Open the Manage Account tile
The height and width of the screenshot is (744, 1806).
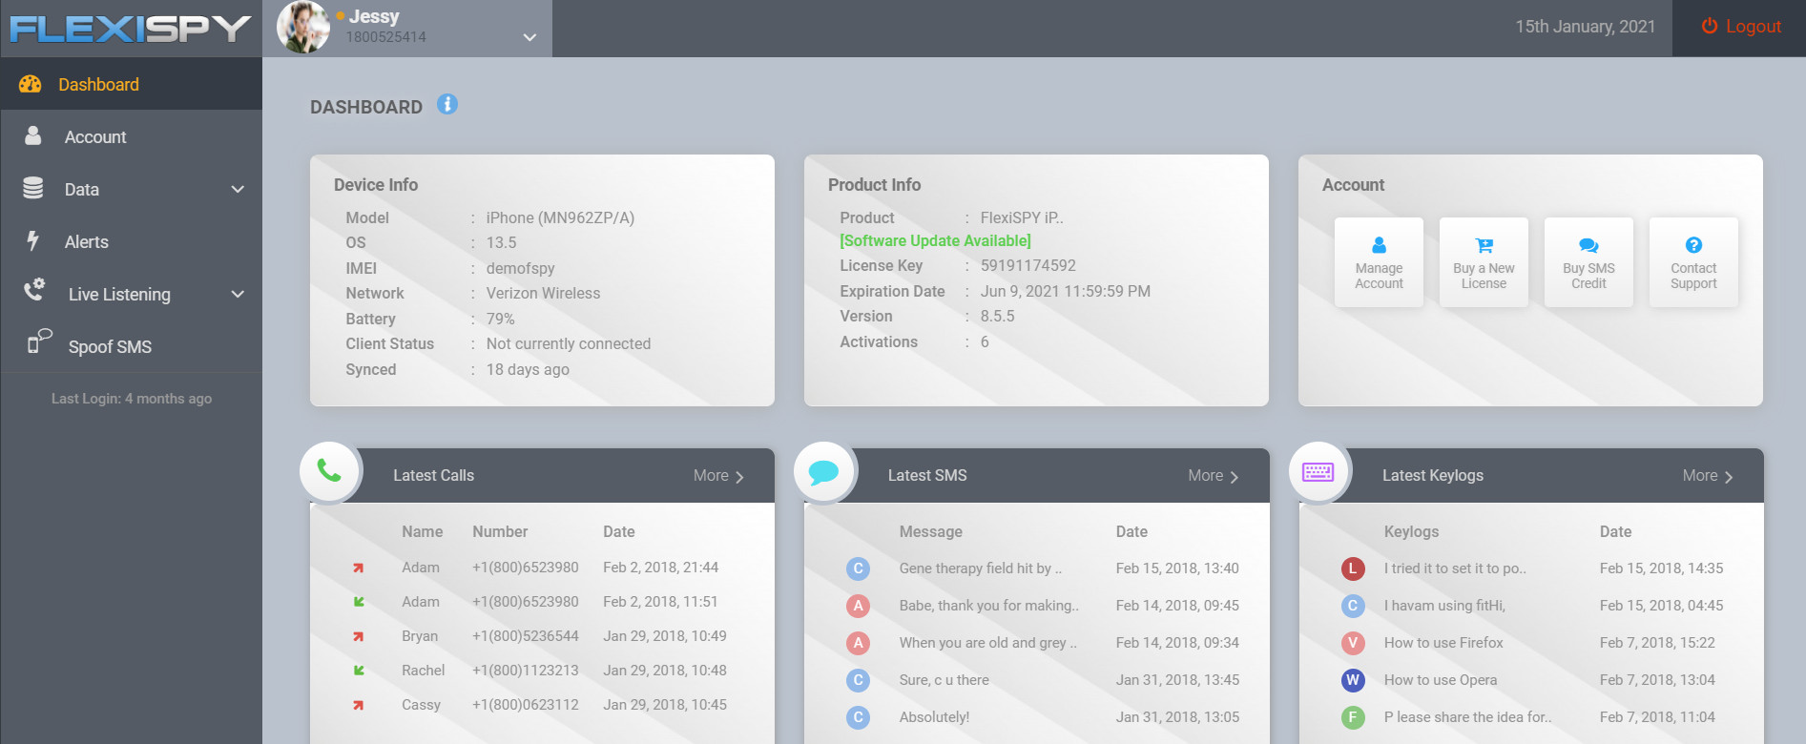(x=1379, y=261)
